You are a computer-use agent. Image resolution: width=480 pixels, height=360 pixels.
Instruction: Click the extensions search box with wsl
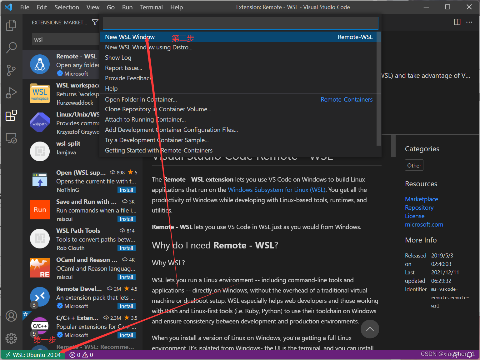coord(66,39)
